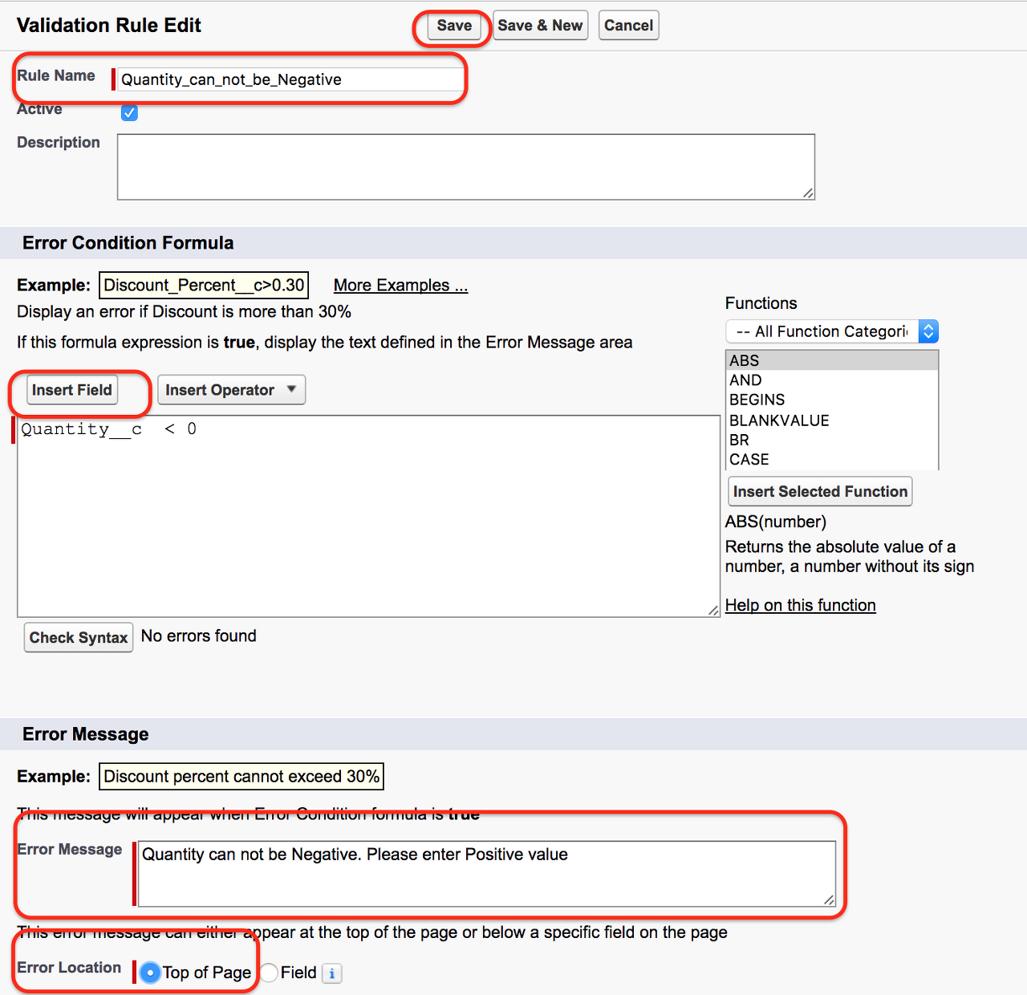1027x995 pixels.
Task: Click into the Error Message text area
Action: point(487,874)
